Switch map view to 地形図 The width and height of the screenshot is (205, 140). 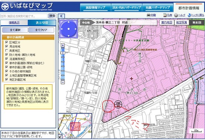pos(197,23)
